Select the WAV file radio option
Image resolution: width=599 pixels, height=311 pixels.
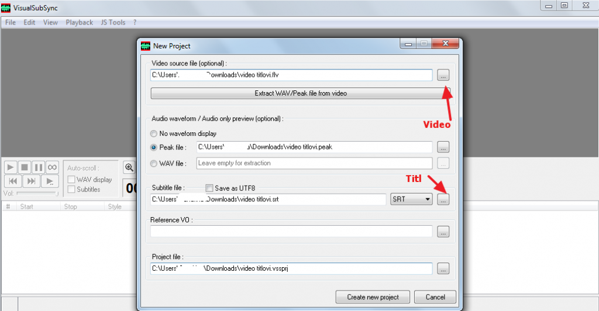click(154, 163)
